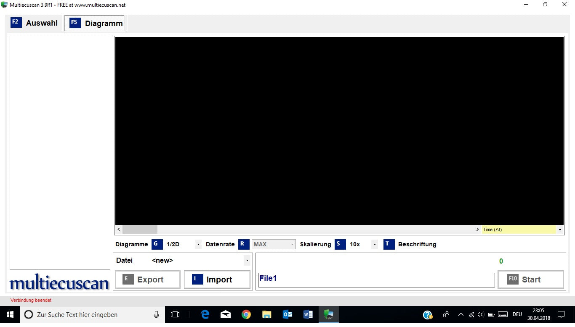
Task: Click the horizontal scrollbar thumb under the graph
Action: (140, 229)
